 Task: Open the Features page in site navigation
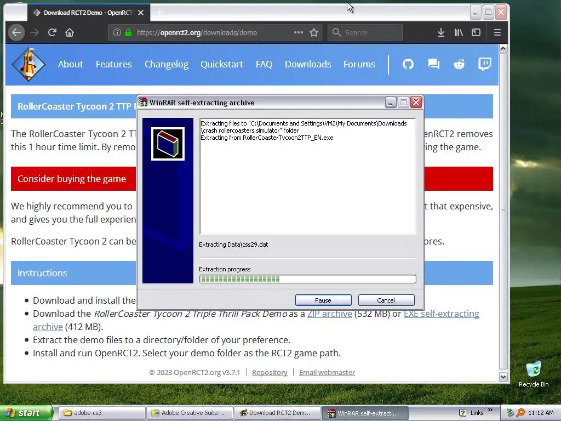pyautogui.click(x=114, y=64)
